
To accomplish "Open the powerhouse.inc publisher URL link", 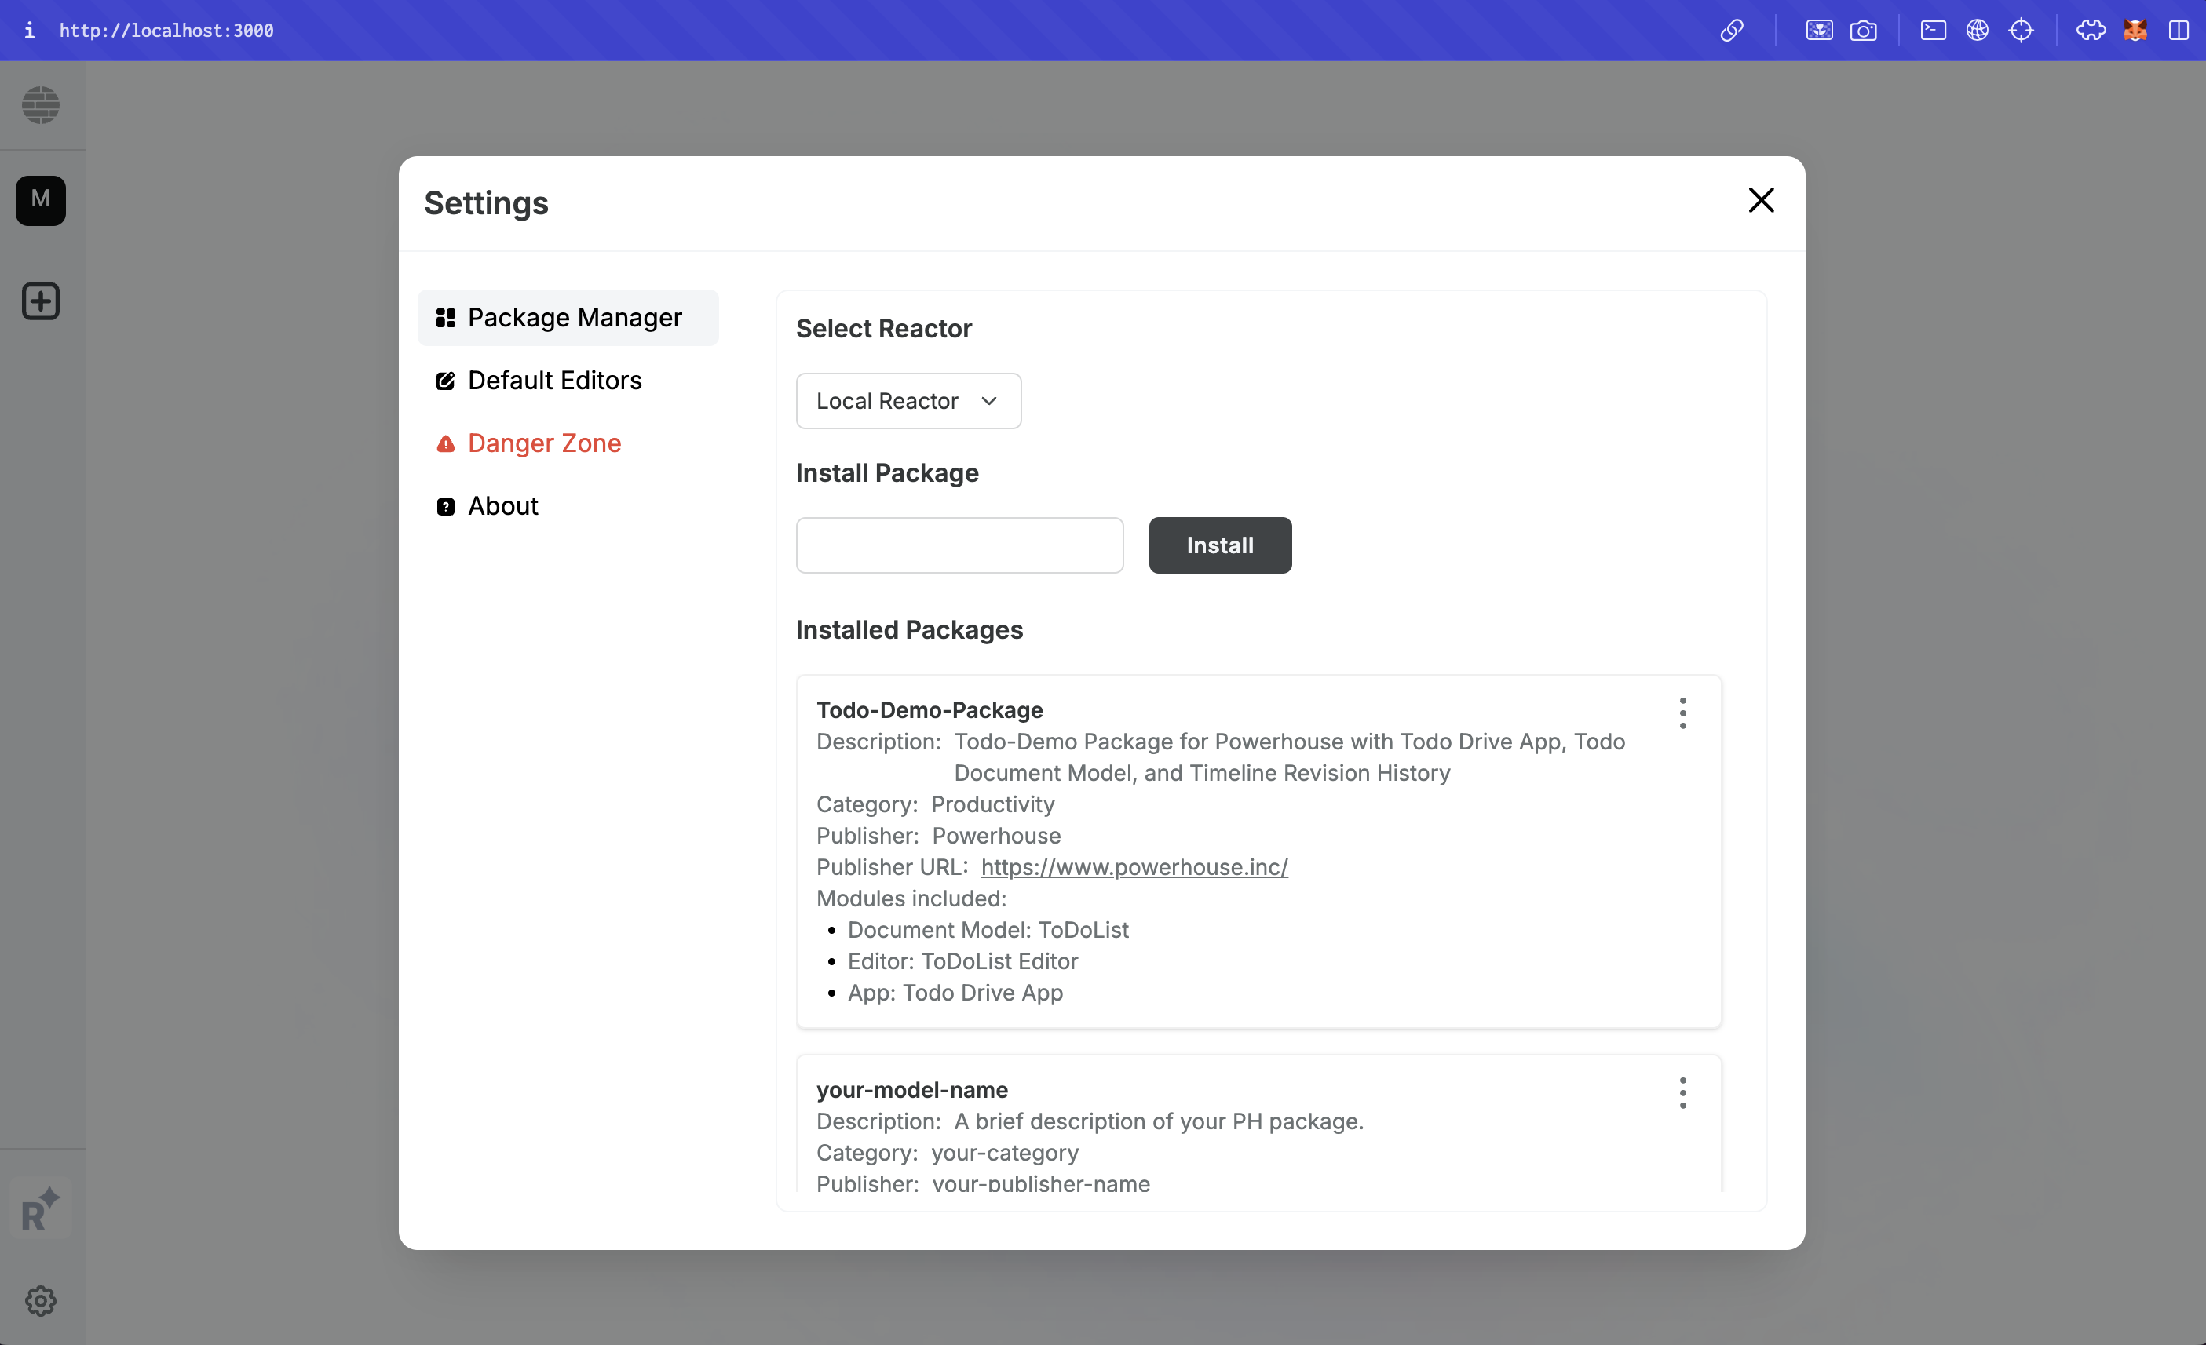I will pos(1134,866).
